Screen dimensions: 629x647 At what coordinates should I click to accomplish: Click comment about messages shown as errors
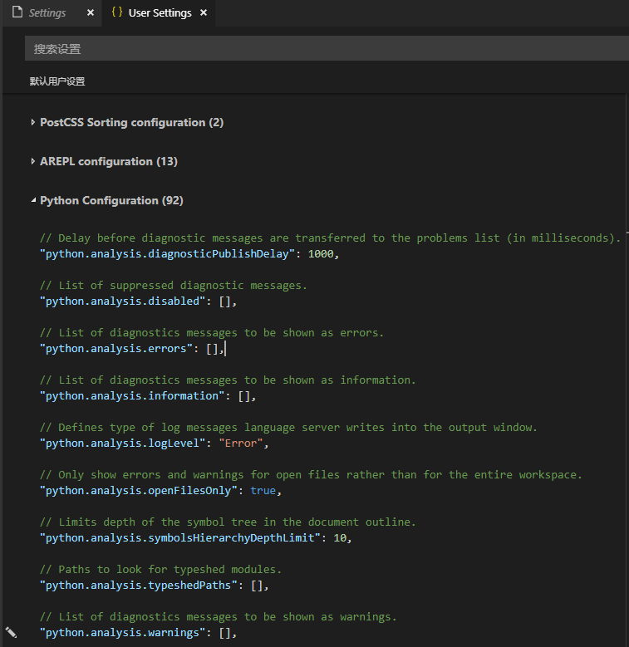click(212, 333)
